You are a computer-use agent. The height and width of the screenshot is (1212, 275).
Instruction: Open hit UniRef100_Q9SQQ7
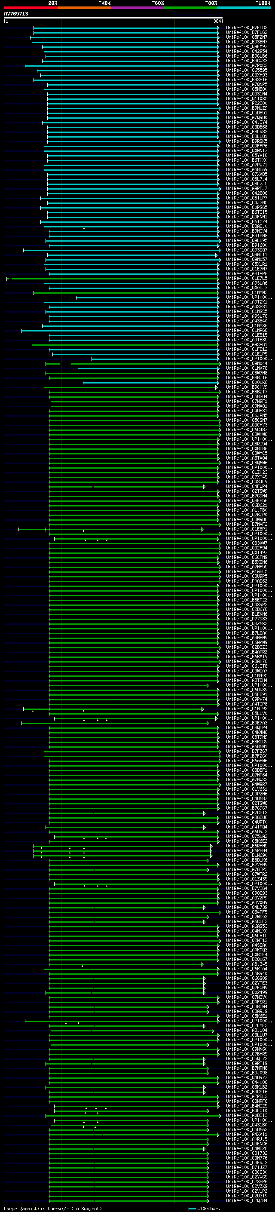pyautogui.click(x=247, y=250)
